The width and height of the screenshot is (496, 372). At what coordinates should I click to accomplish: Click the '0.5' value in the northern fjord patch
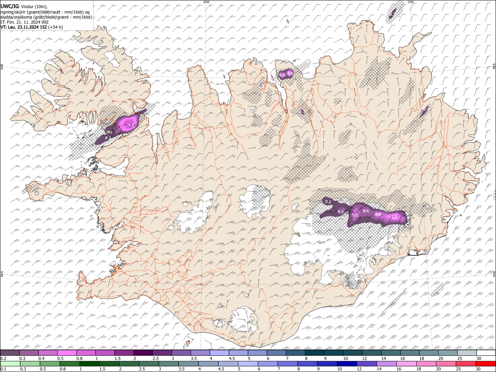pyautogui.click(x=282, y=75)
